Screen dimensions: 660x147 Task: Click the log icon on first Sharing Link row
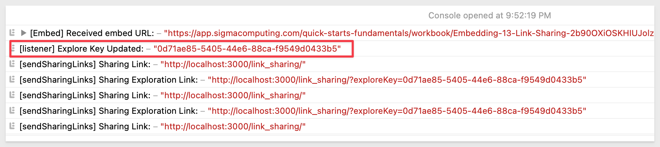pos(12,64)
